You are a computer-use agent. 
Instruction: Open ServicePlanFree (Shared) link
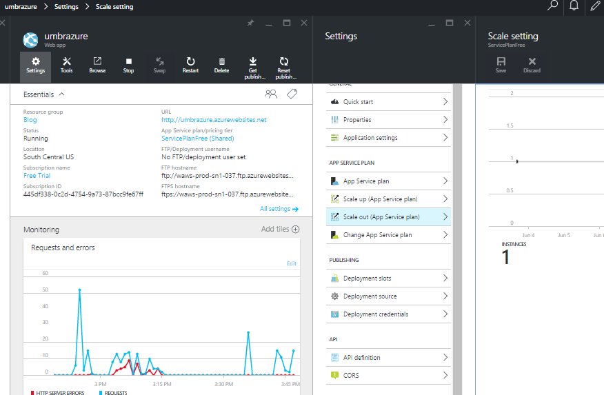coord(198,138)
